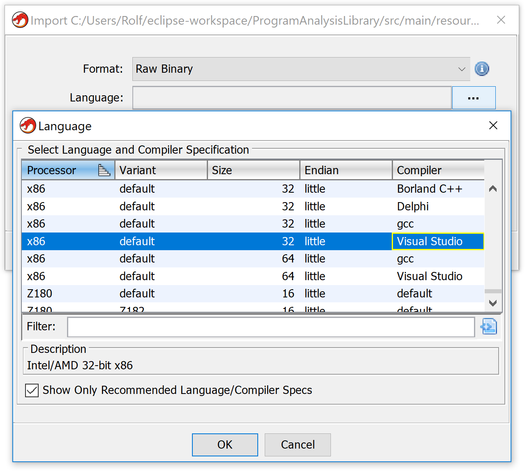Click into the Filter text field
The height and width of the screenshot is (472, 527).
[271, 327]
